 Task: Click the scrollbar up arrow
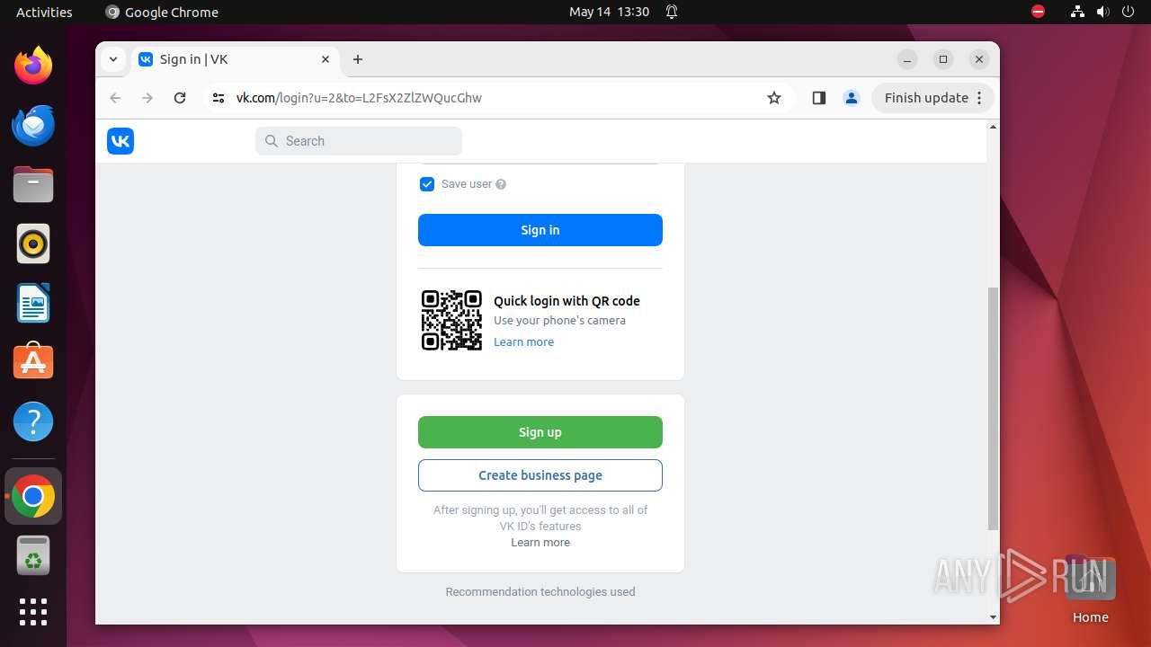pyautogui.click(x=993, y=127)
